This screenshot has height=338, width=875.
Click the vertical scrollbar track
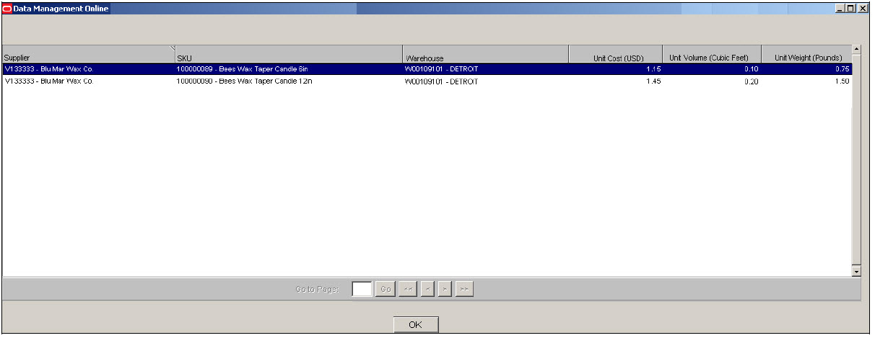857,160
